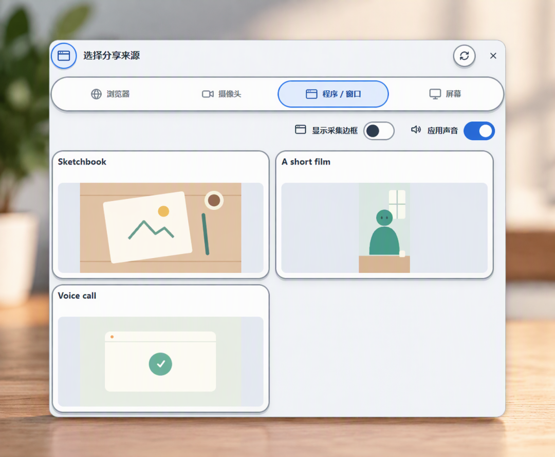Click the frame icon beside 显示采集边框
Image resolution: width=555 pixels, height=457 pixels.
point(301,130)
